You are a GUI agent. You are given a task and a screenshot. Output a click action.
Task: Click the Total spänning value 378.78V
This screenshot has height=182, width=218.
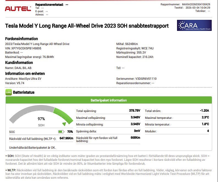click(134, 111)
